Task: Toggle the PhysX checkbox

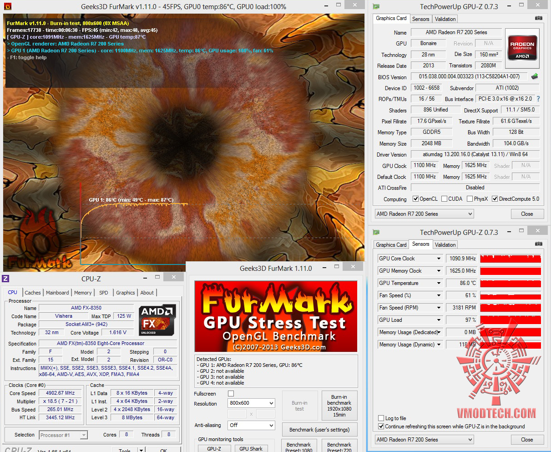Action: [470, 199]
